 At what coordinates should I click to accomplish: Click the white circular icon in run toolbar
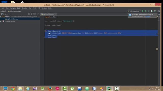(x=152, y=11)
